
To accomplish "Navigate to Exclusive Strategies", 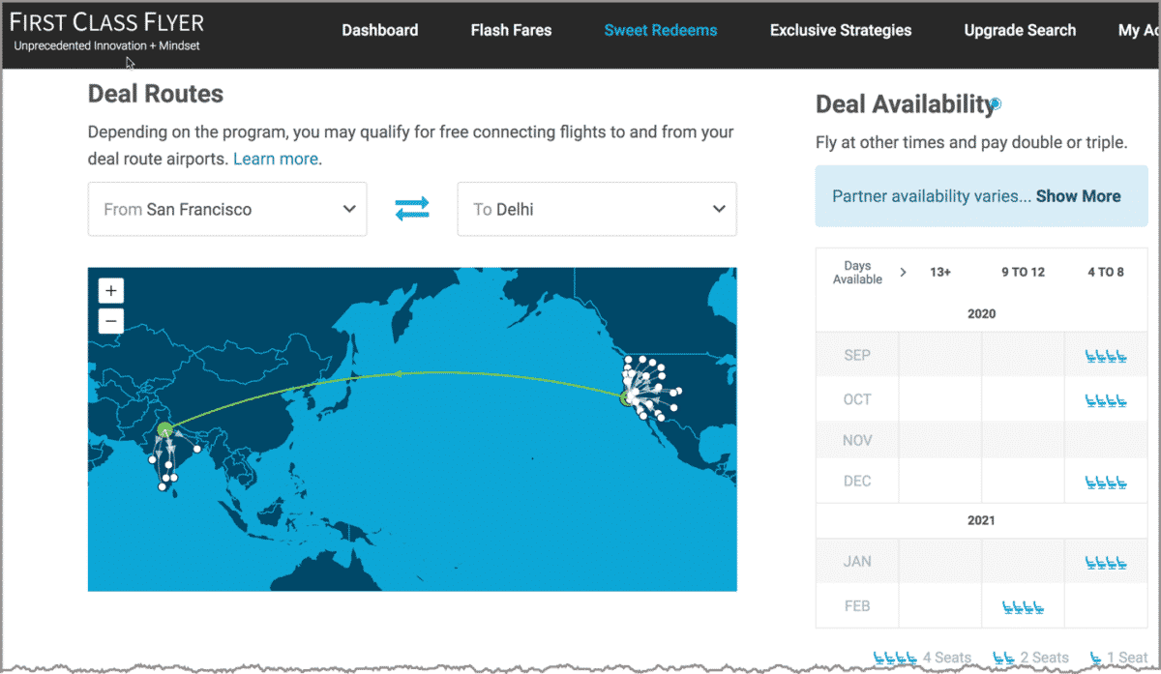I will [841, 30].
